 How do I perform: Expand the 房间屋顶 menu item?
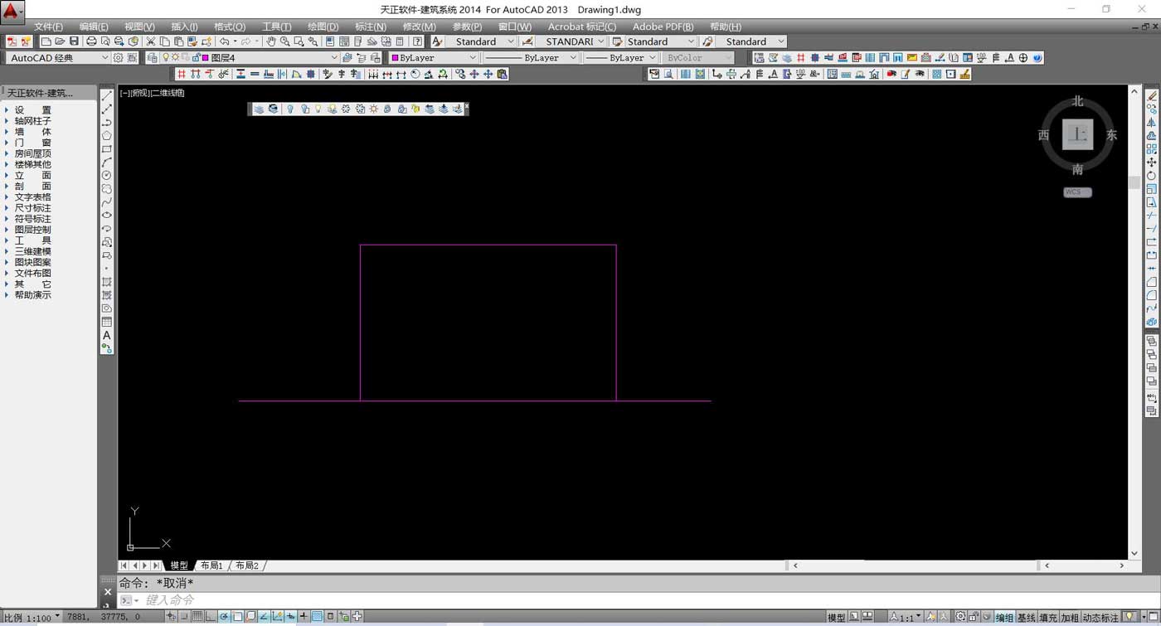point(32,153)
